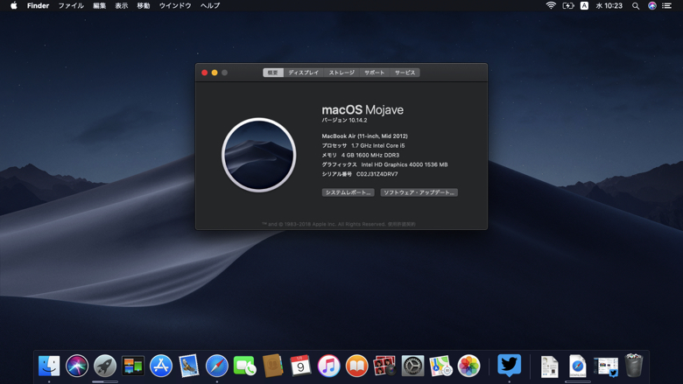Open the input source A menu
Viewport: 683px width, 384px height.
coord(584,5)
